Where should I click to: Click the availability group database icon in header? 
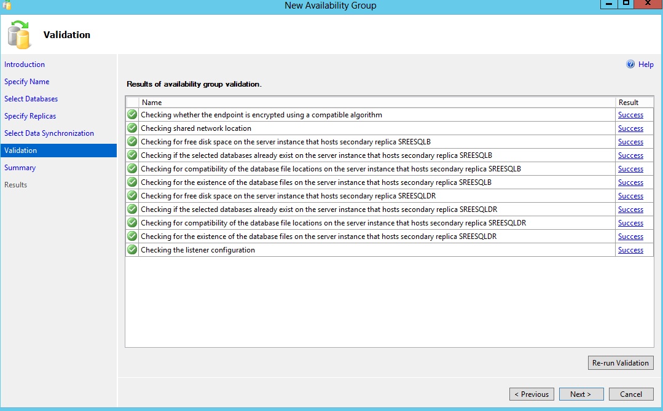point(19,34)
